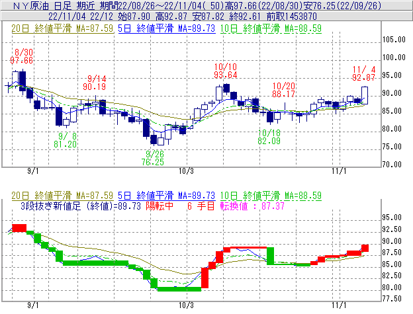Image resolution: width=413 pixels, height=314 pixels.
Task: Click the daily low 安87.82 in header
Action: (208, 17)
